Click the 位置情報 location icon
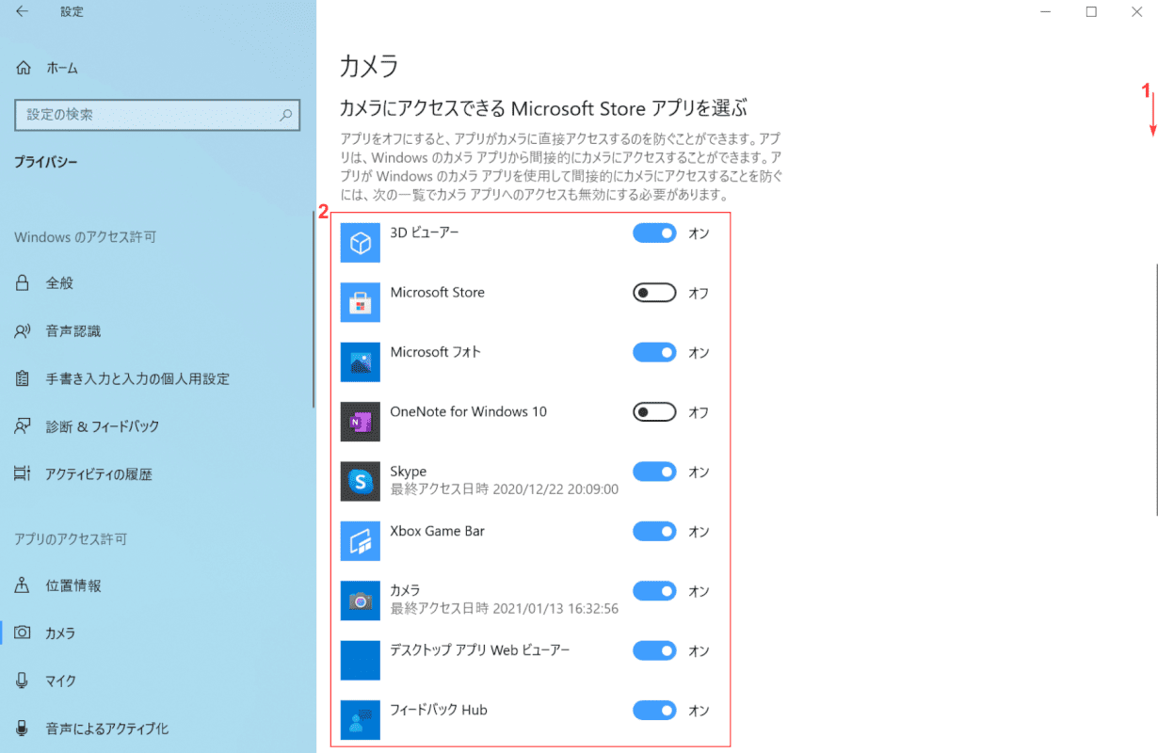This screenshot has height=753, width=1158. pos(23,585)
